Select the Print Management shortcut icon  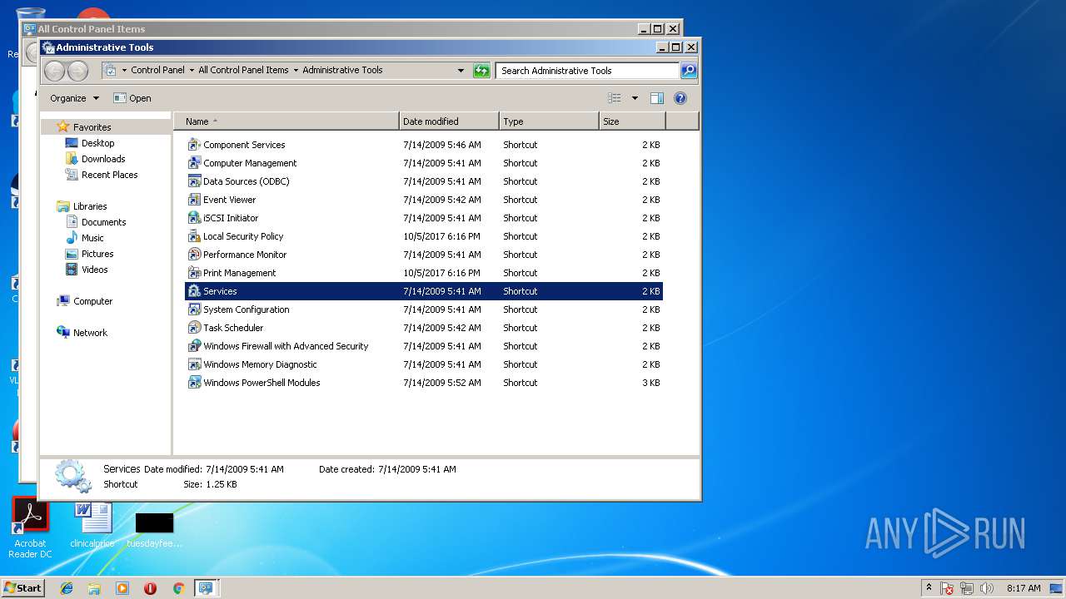(x=194, y=273)
